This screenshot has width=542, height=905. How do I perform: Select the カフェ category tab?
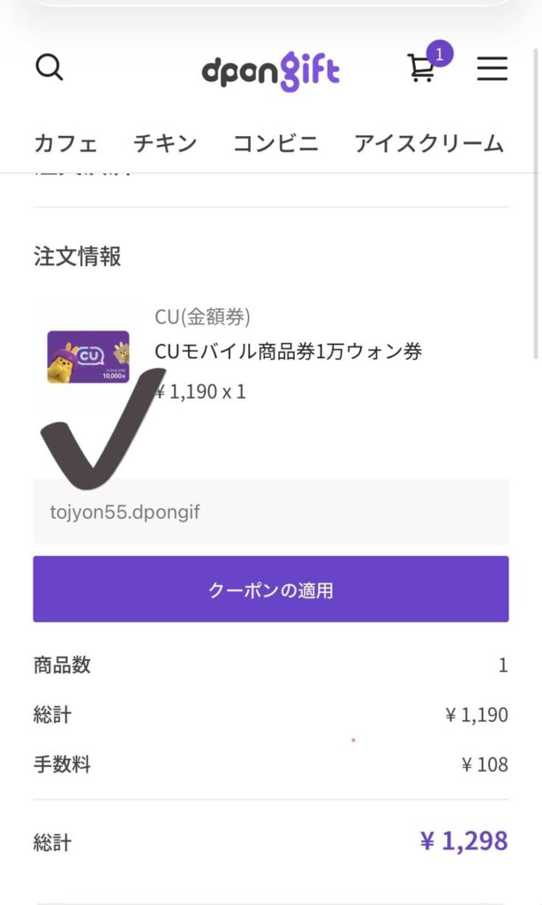click(x=65, y=143)
